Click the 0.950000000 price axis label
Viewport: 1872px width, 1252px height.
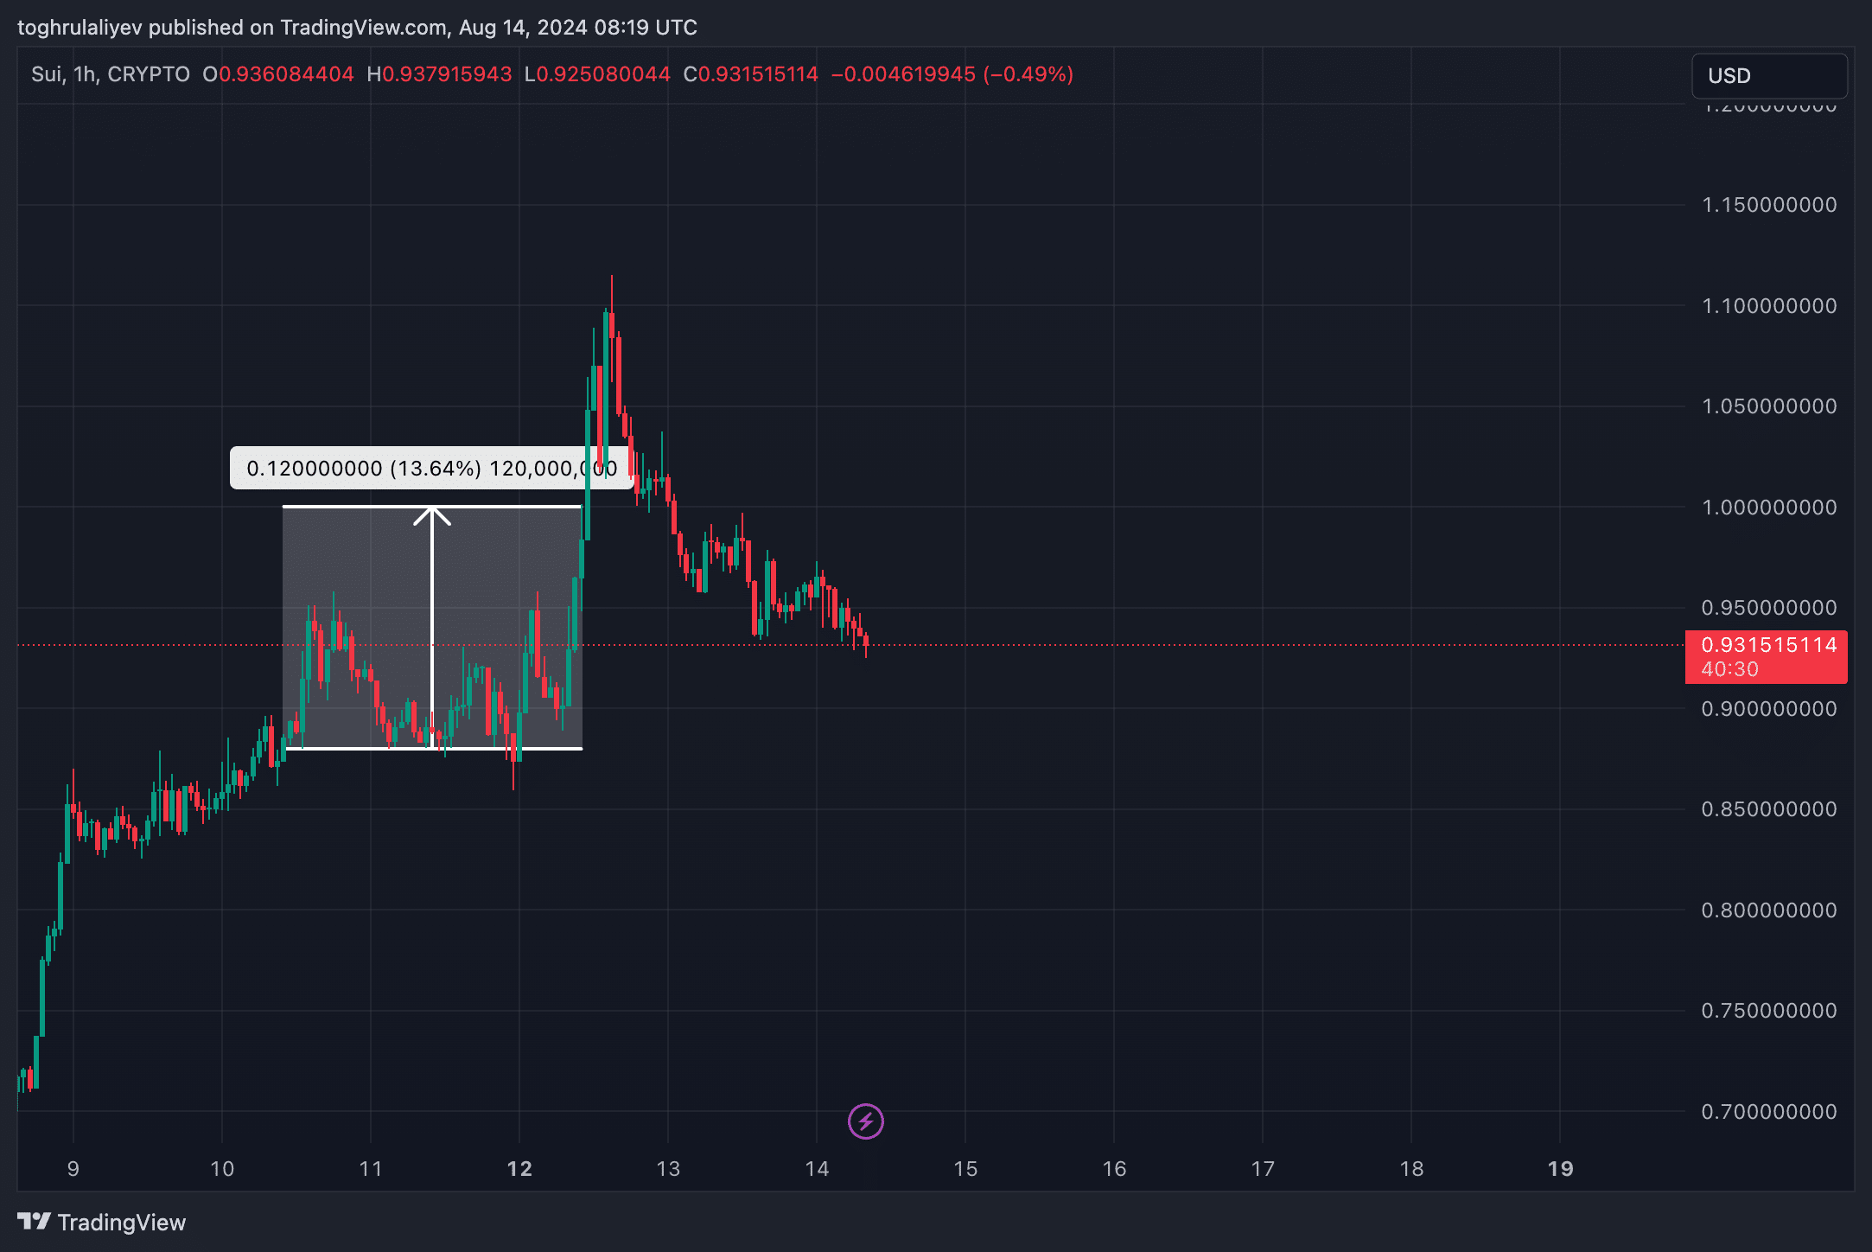point(1769,608)
